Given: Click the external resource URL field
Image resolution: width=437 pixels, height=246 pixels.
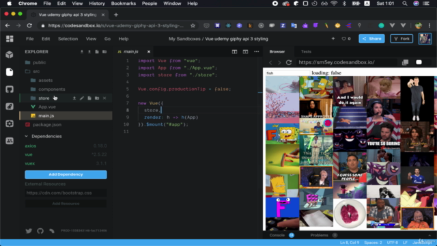Looking at the screenshot, I should tap(66, 193).
